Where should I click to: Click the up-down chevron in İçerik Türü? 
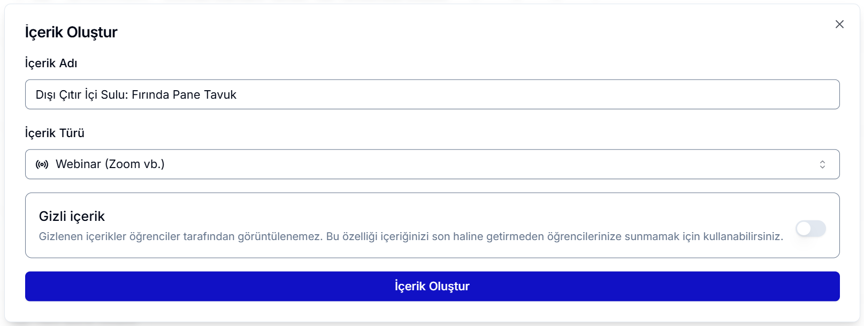822,164
